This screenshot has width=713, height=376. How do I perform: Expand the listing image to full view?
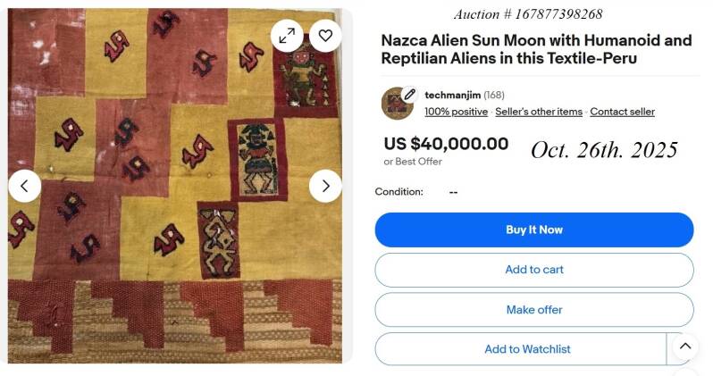click(x=287, y=36)
